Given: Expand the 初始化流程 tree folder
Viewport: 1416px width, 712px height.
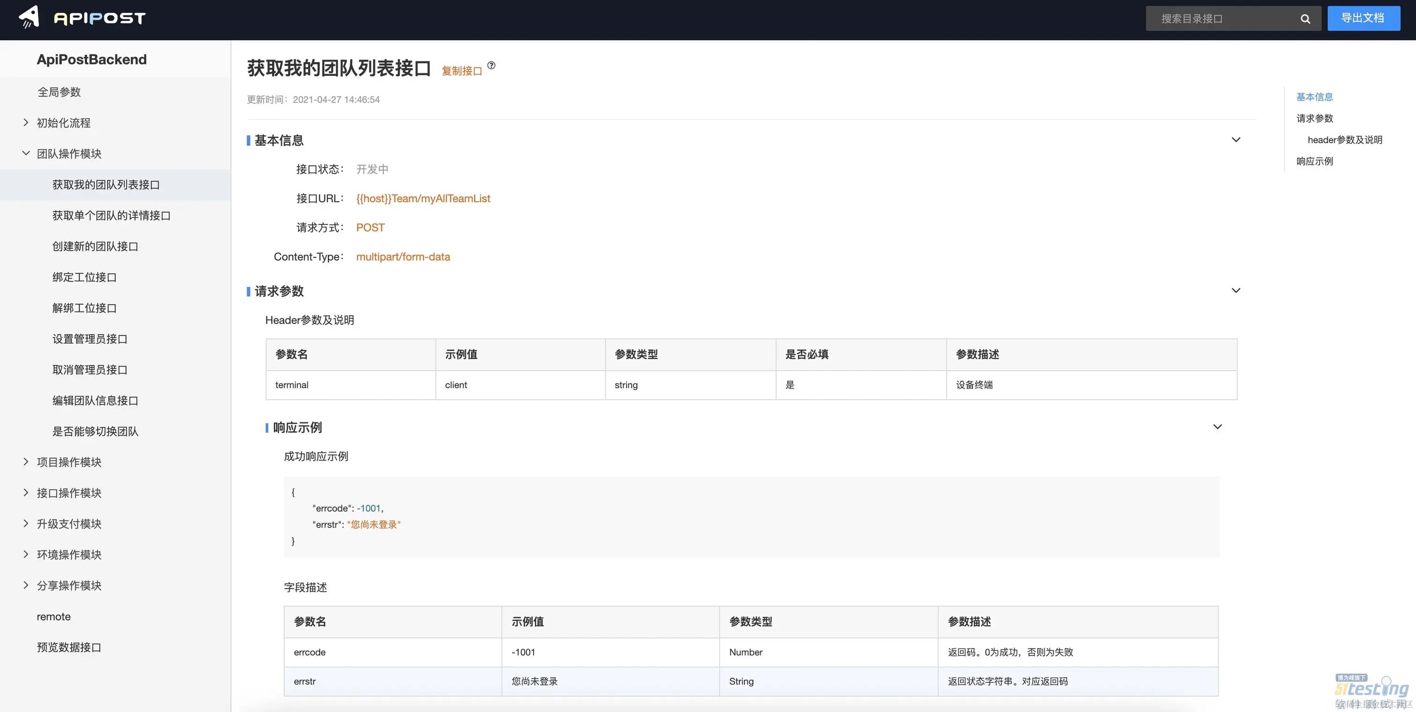Looking at the screenshot, I should click(x=26, y=123).
